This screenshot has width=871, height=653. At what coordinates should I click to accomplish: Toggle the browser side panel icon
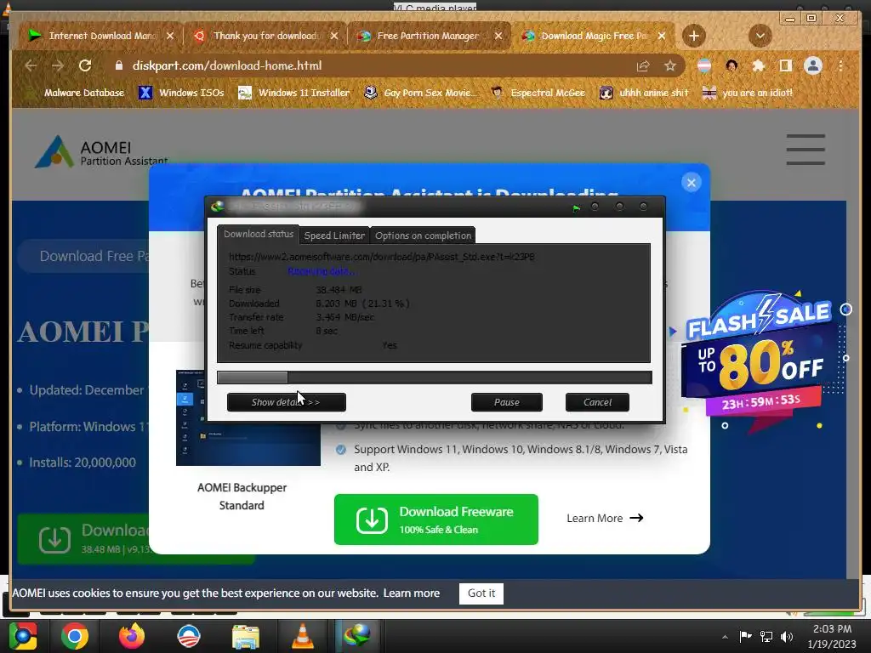click(785, 66)
